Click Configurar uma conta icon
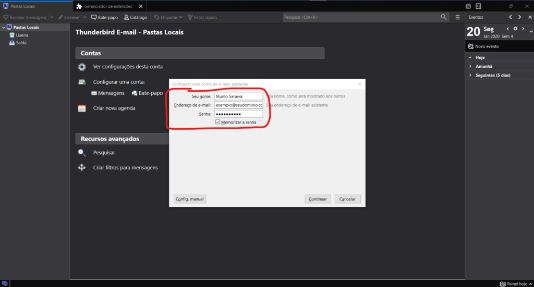 [x=82, y=82]
